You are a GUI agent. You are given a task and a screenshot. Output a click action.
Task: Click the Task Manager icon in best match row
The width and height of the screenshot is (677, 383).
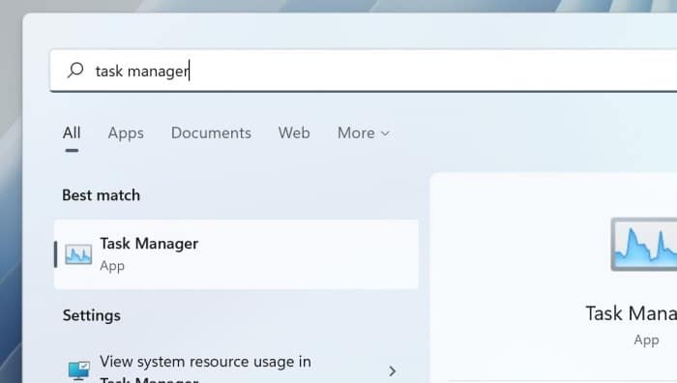point(78,254)
